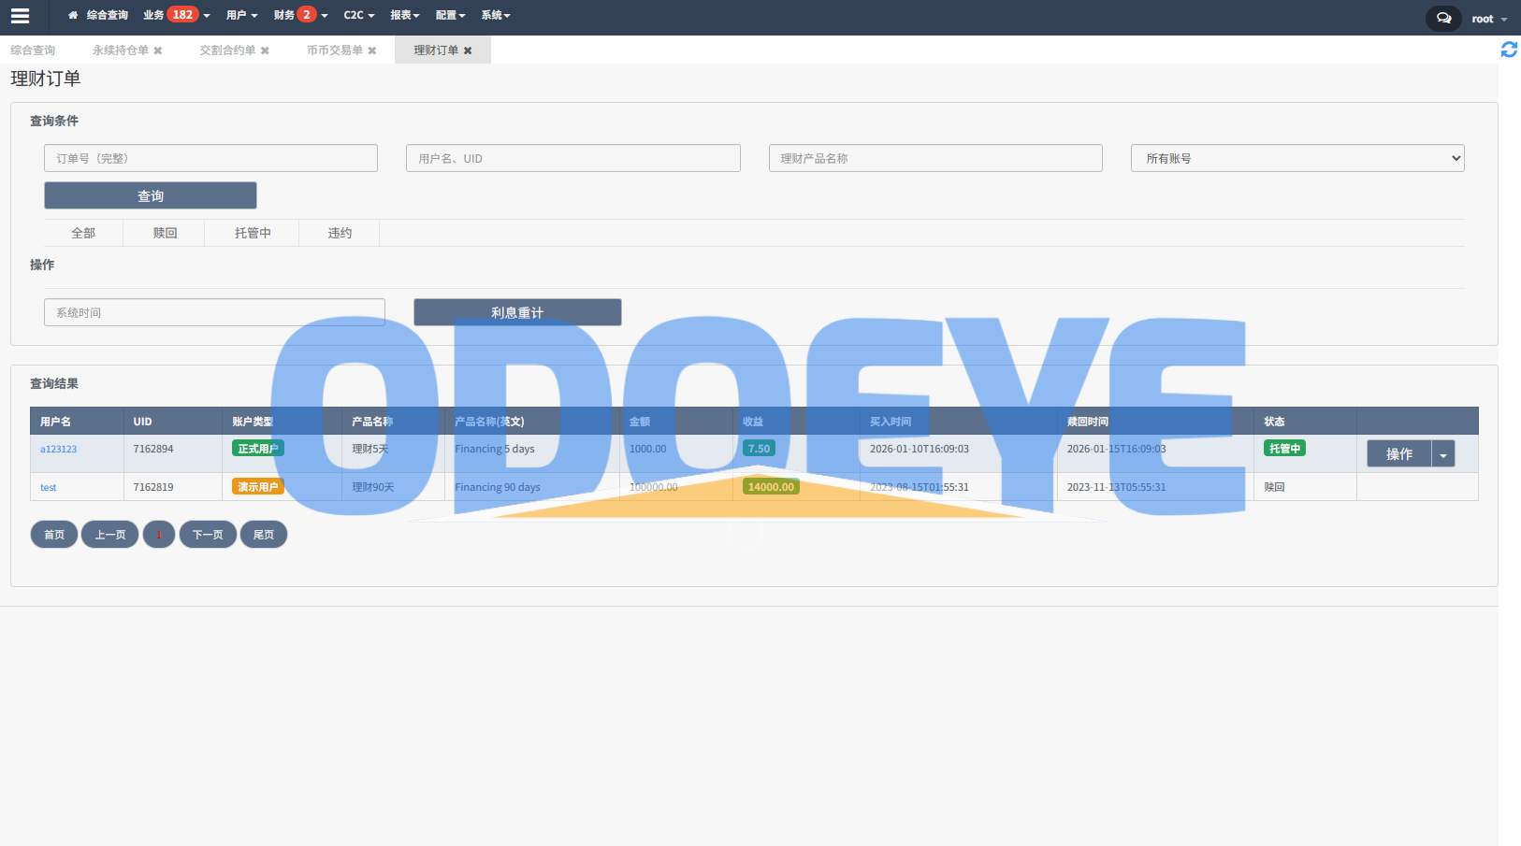Switch to the 托管中 filter tab
This screenshot has width=1521, height=846.
pos(253,233)
